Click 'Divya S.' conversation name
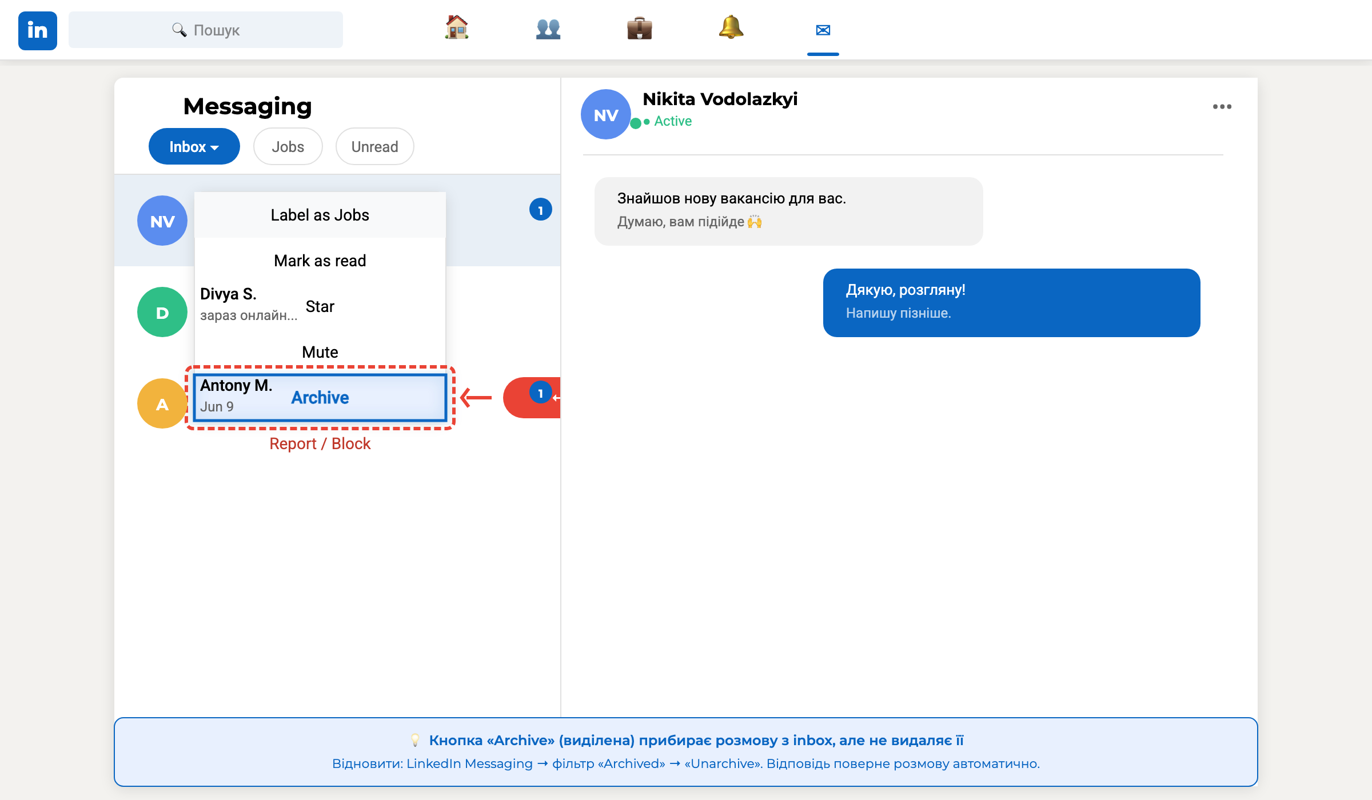1372x800 pixels. 228,294
